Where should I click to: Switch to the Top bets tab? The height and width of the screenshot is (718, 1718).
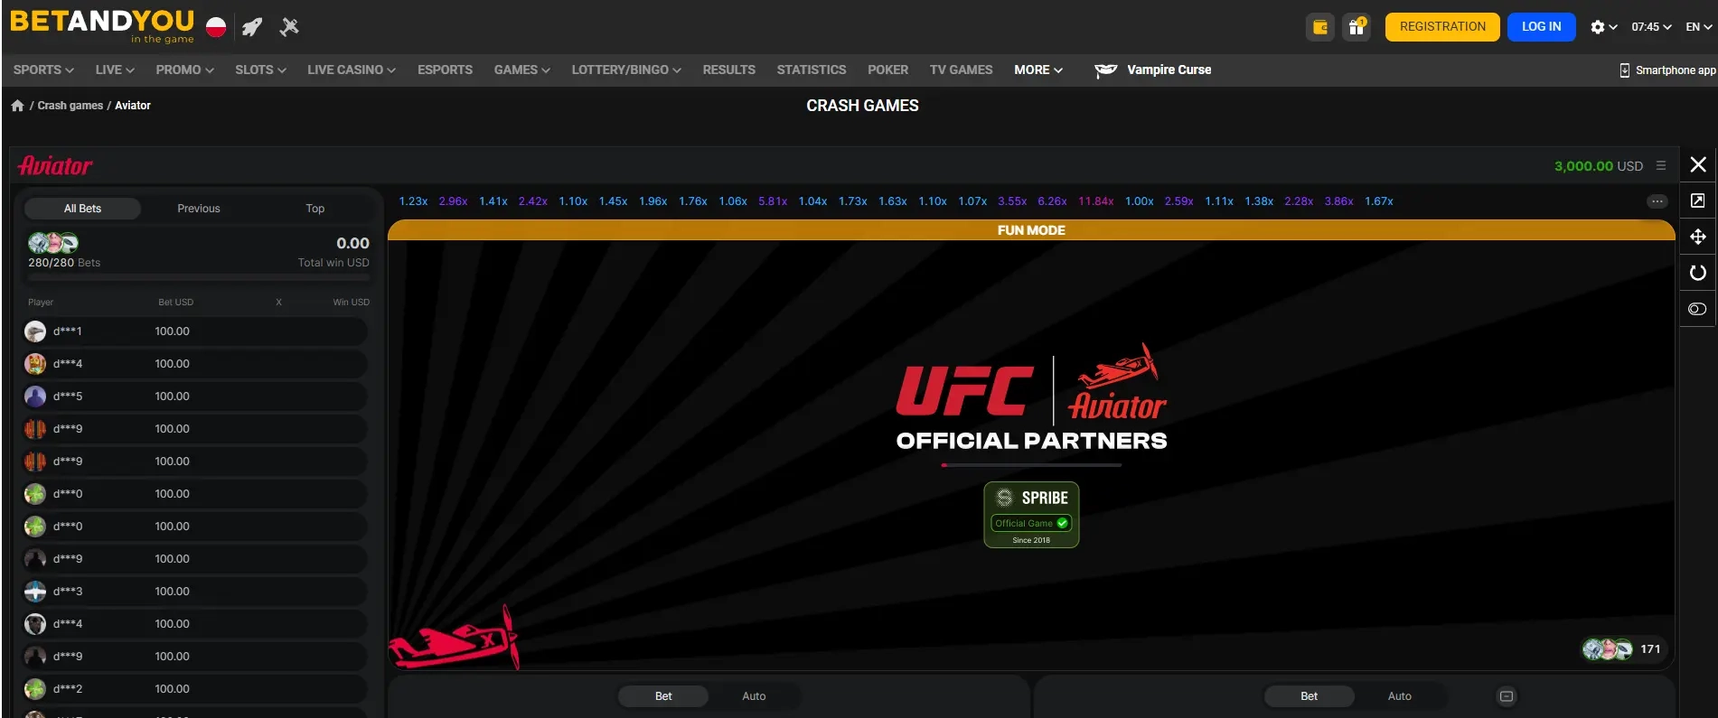pos(314,209)
